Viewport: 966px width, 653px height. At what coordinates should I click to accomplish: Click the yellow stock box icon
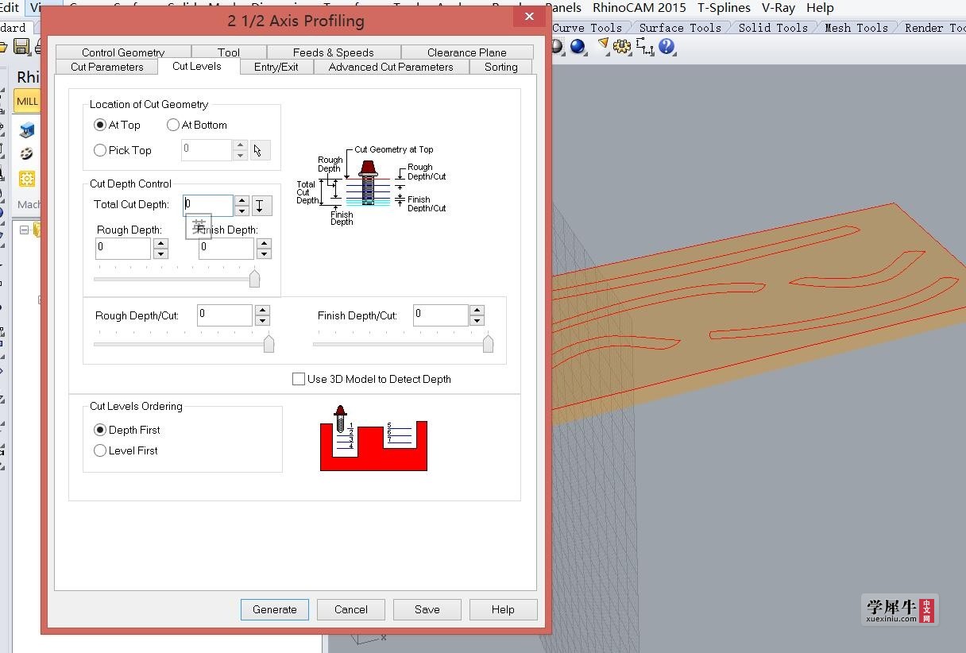tap(27, 179)
